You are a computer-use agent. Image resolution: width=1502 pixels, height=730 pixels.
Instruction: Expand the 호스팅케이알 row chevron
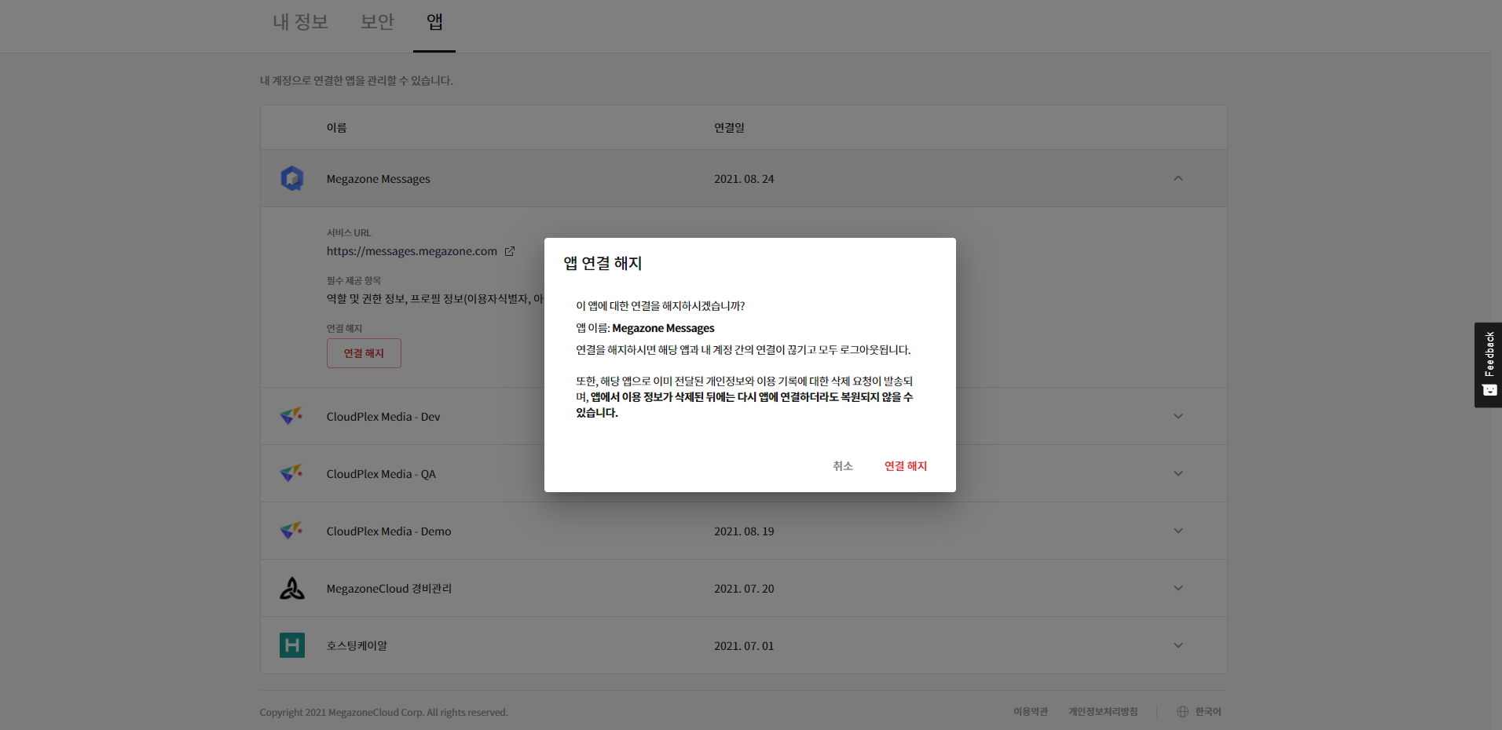click(x=1178, y=645)
